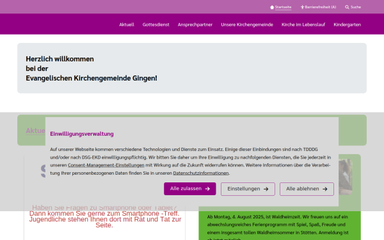384x240 pixels.
Task: Click the Evangelischen Kirchengemeinde Gingen! text
Action: [92, 78]
